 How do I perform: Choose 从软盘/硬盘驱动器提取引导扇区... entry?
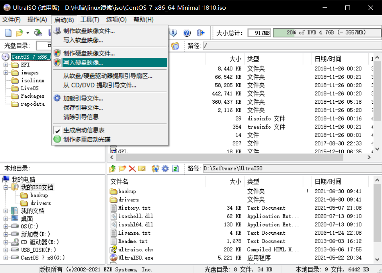[x=110, y=76]
